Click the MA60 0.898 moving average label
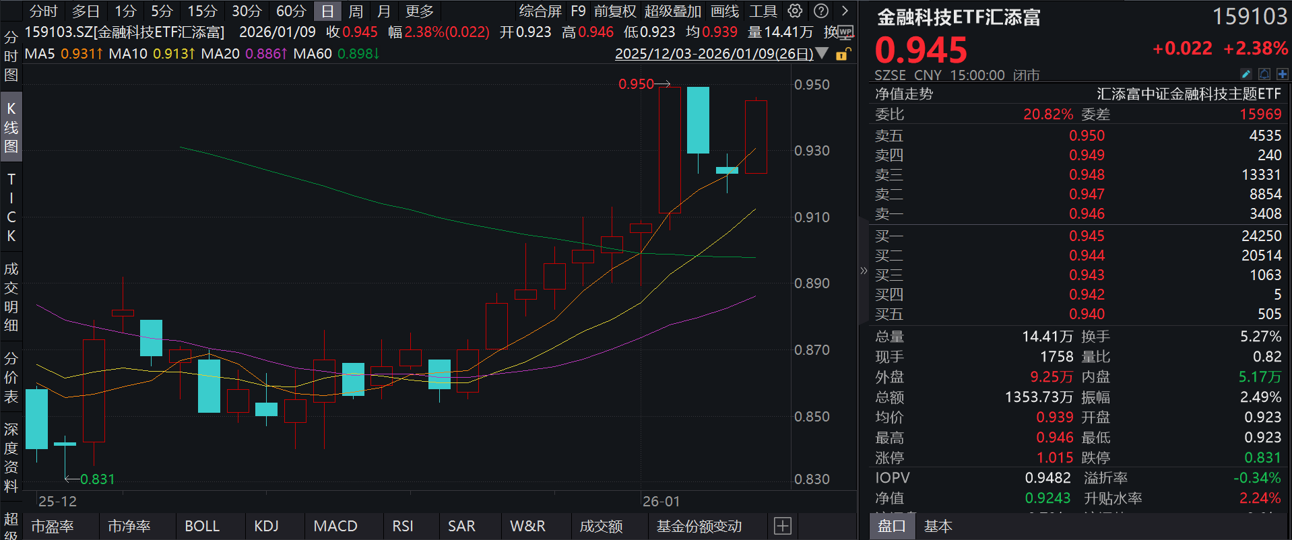The width and height of the screenshot is (1292, 540). point(336,53)
